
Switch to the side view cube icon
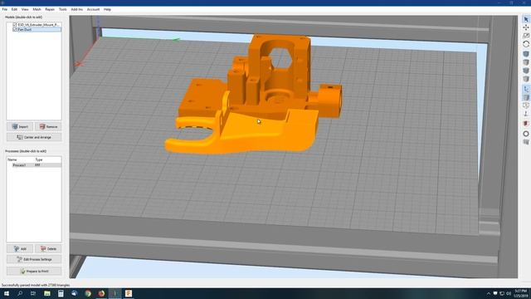tap(526, 79)
